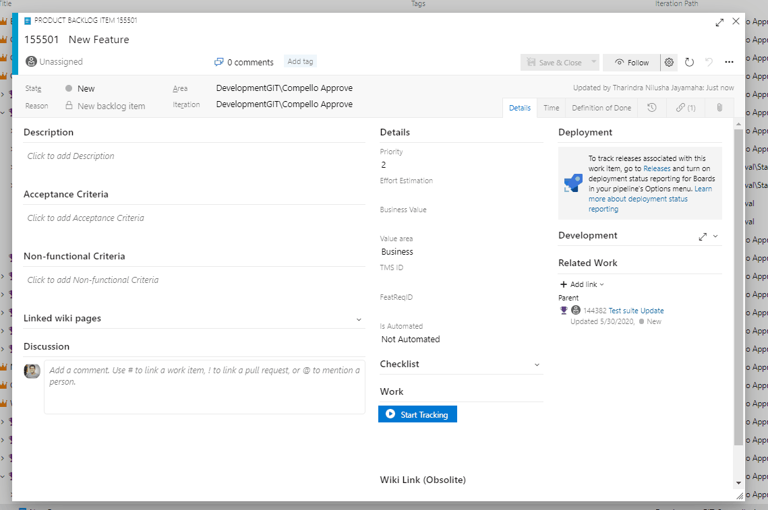Image resolution: width=768 pixels, height=510 pixels.
Task: Refresh the work item with the reload icon
Action: point(689,62)
